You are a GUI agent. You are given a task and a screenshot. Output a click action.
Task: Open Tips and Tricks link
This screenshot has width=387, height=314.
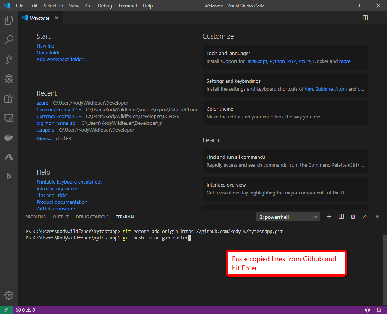(52, 195)
